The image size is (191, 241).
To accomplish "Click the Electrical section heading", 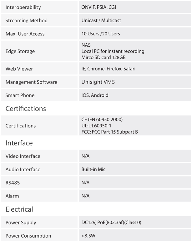I will tap(19, 209).
